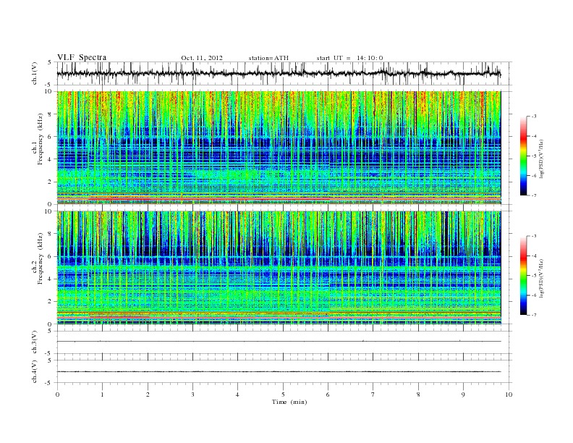Click the "-3" label on ch.1 color bar
This screenshot has width=573, height=443.
point(534,117)
